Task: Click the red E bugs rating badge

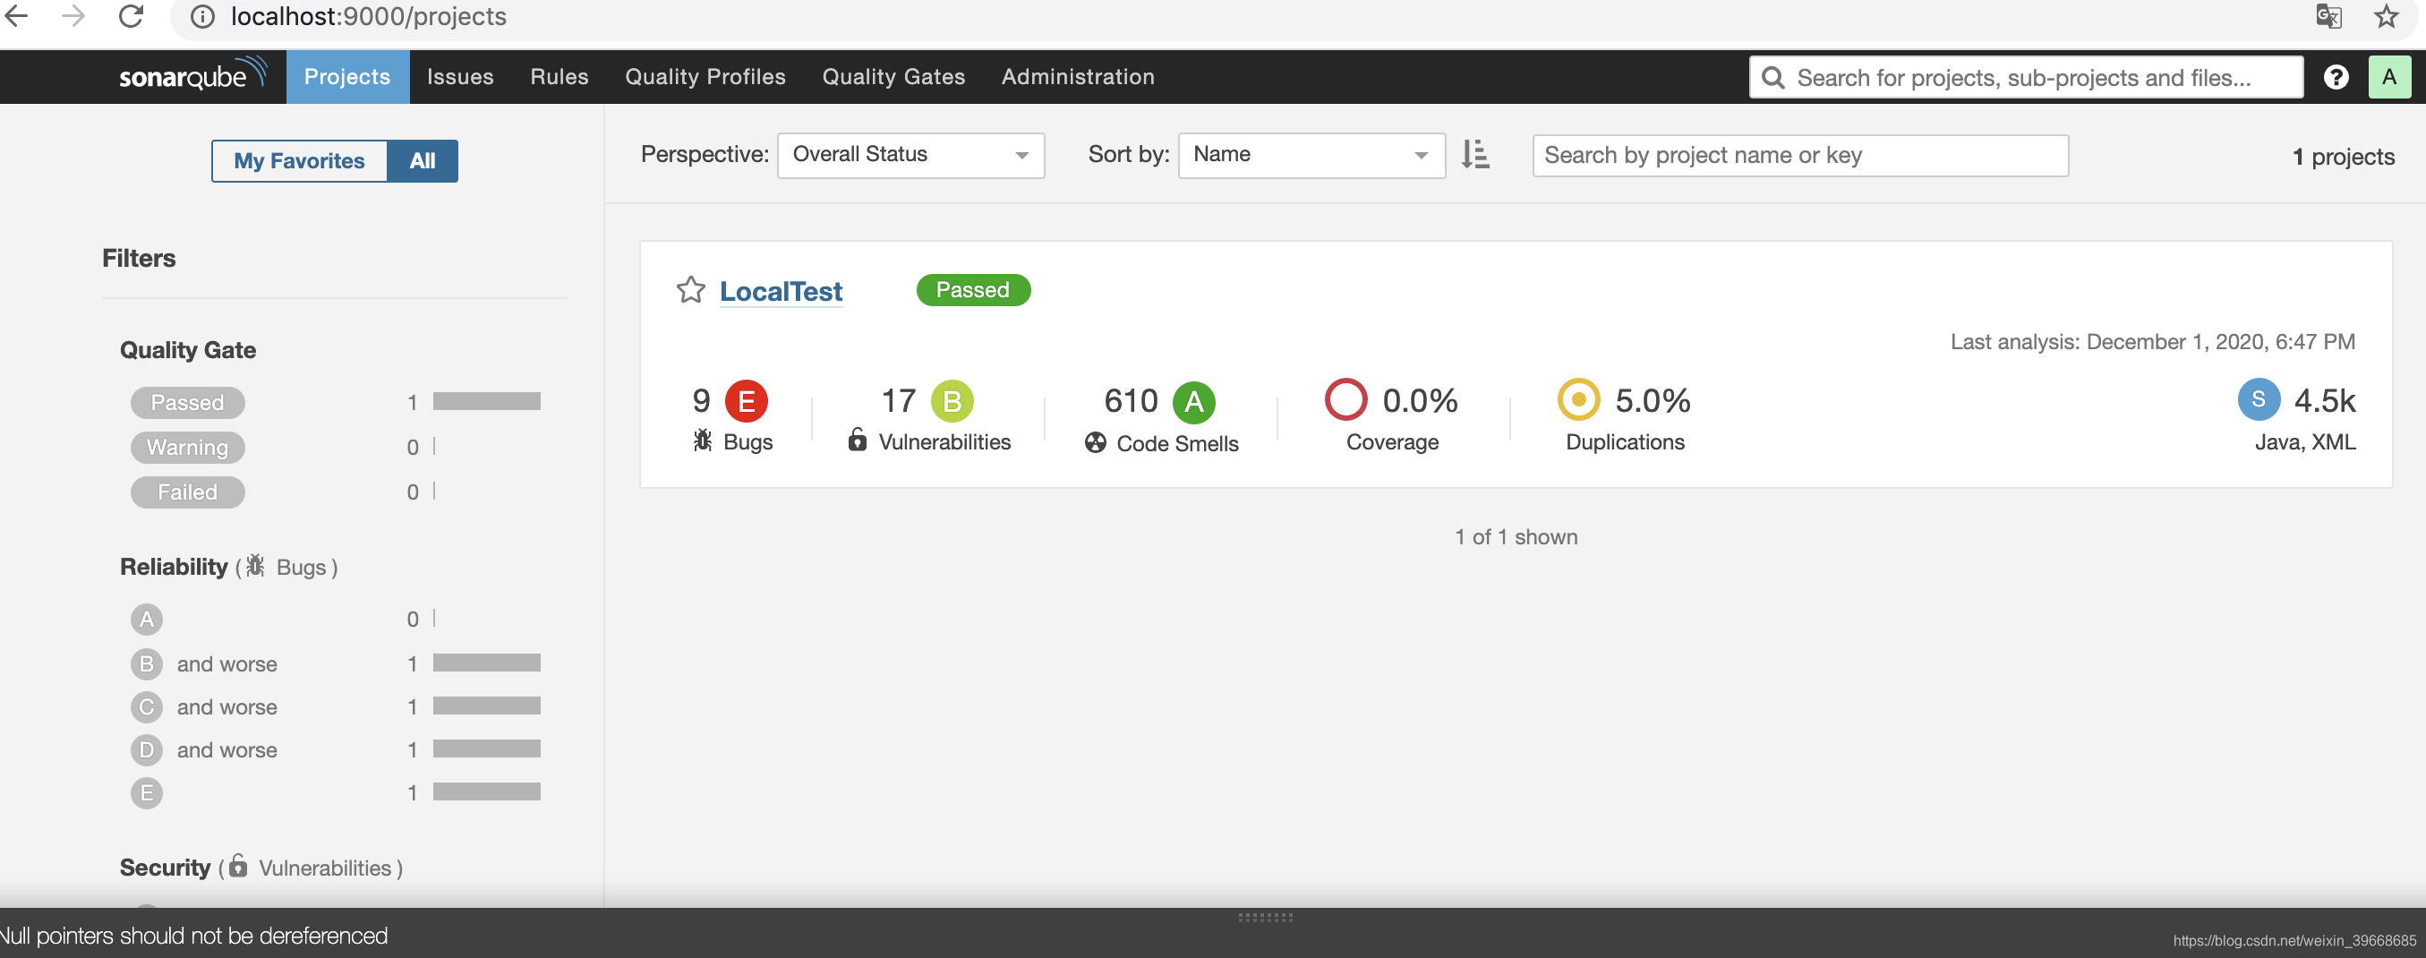Action: [746, 401]
